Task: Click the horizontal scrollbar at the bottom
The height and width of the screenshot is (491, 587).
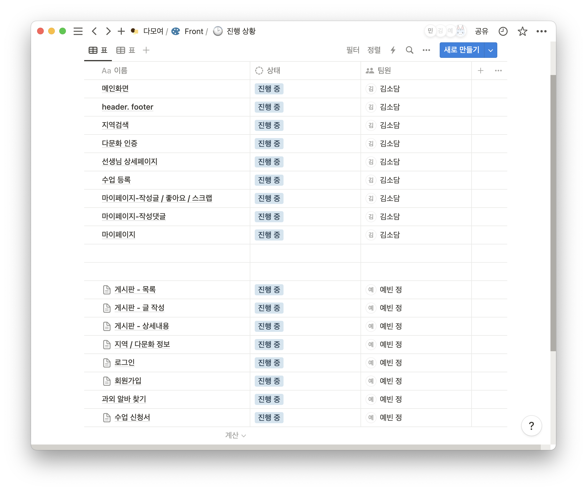Action: [285, 447]
